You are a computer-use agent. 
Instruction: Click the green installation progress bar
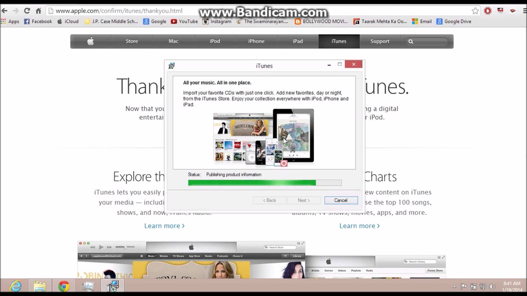click(265, 183)
